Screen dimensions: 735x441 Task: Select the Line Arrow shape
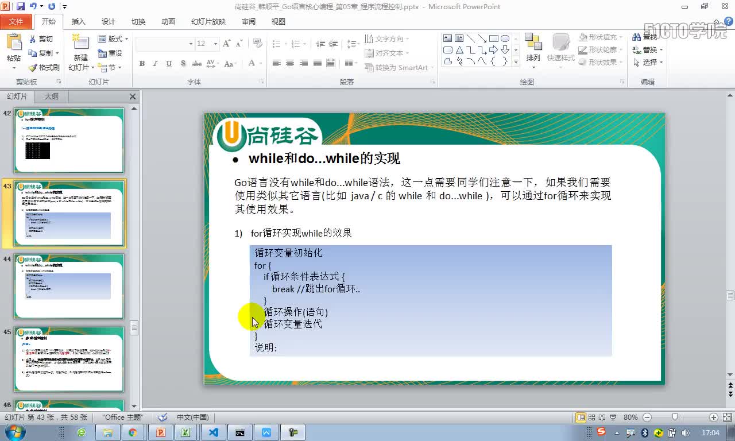(482, 38)
